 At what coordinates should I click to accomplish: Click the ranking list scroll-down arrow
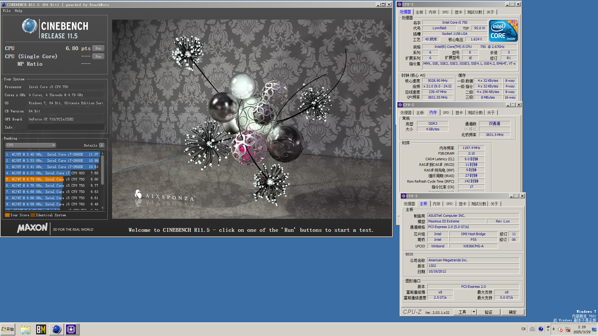click(x=102, y=208)
